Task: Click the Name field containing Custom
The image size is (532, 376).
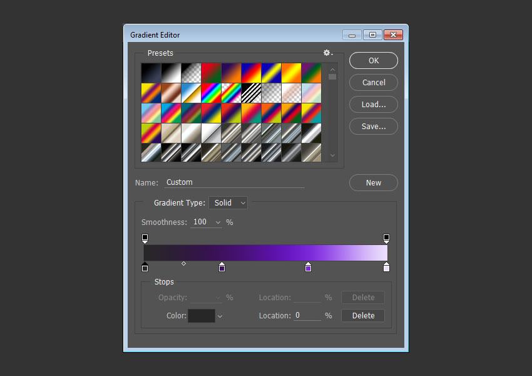Action: click(x=234, y=182)
